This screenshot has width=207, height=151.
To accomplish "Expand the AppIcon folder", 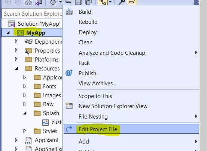I will click(x=25, y=77).
